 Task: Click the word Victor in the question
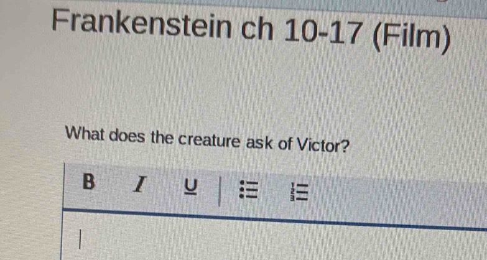(x=322, y=145)
